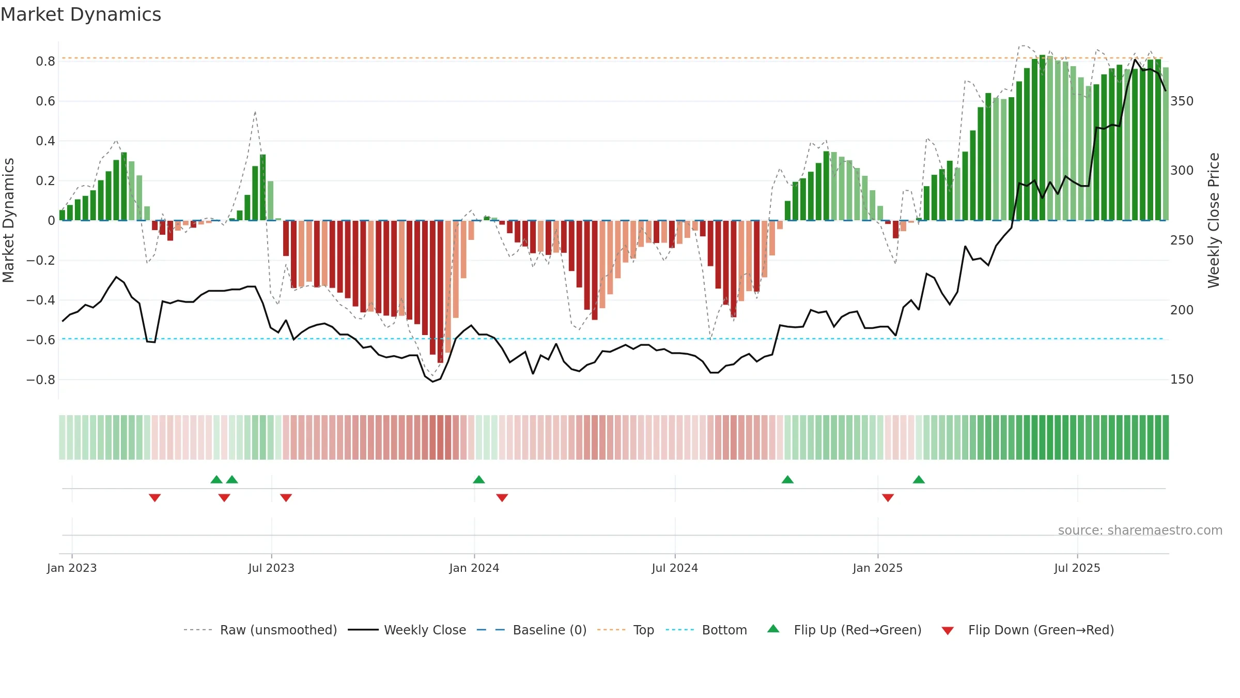The height and width of the screenshot is (698, 1240).
Task: Click the Jan 2025 axis label
Action: (878, 568)
